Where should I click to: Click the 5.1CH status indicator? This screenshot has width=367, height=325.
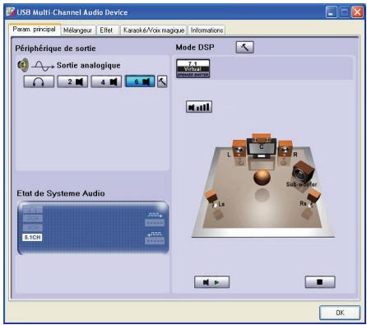tap(32, 237)
